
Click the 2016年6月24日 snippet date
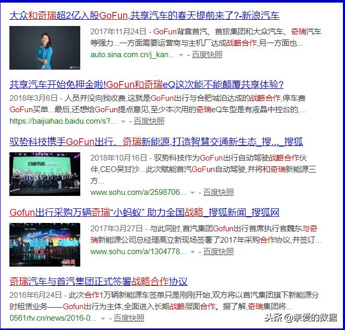pyautogui.click(x=35, y=295)
